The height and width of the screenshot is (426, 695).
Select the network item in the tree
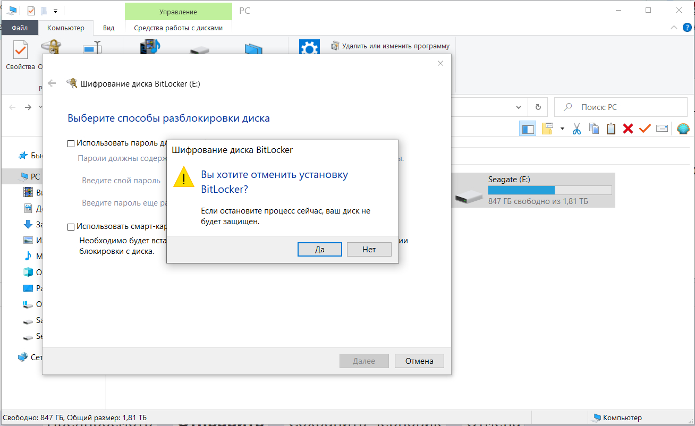click(22, 357)
